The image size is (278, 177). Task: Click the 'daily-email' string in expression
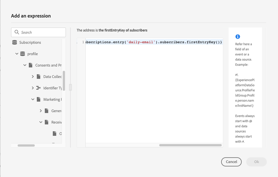[141, 42]
